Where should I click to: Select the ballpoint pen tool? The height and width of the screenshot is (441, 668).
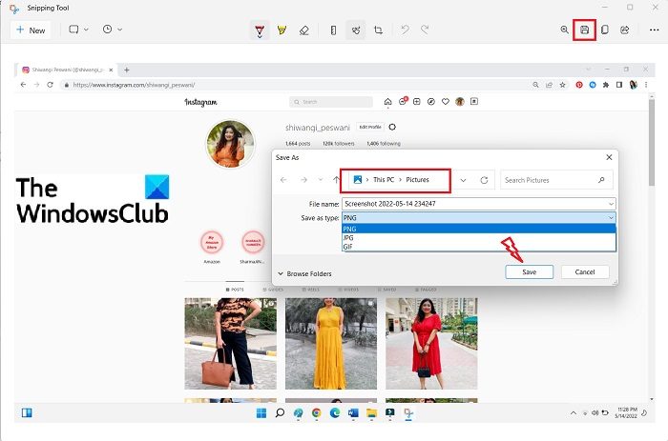(260, 30)
